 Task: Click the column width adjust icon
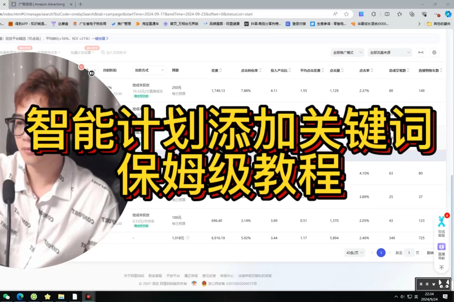(421, 52)
